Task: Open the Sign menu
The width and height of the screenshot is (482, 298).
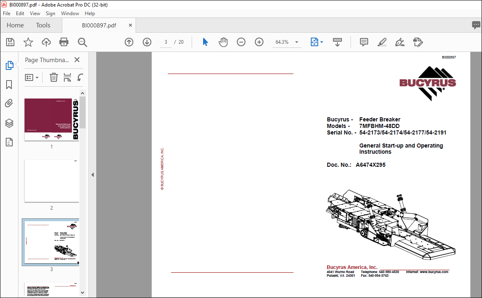Action: pyautogui.click(x=50, y=13)
